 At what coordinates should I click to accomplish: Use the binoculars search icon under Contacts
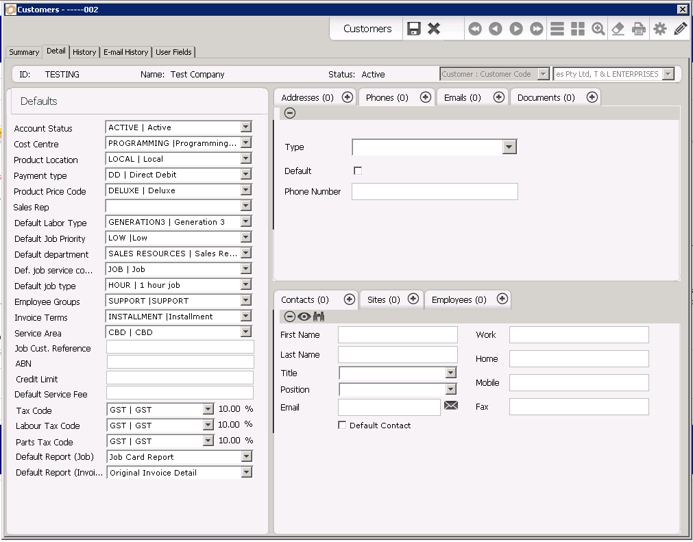point(319,316)
